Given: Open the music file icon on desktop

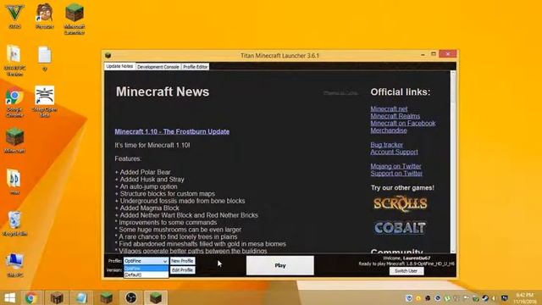Looking at the screenshot, I should pyautogui.click(x=14, y=182).
